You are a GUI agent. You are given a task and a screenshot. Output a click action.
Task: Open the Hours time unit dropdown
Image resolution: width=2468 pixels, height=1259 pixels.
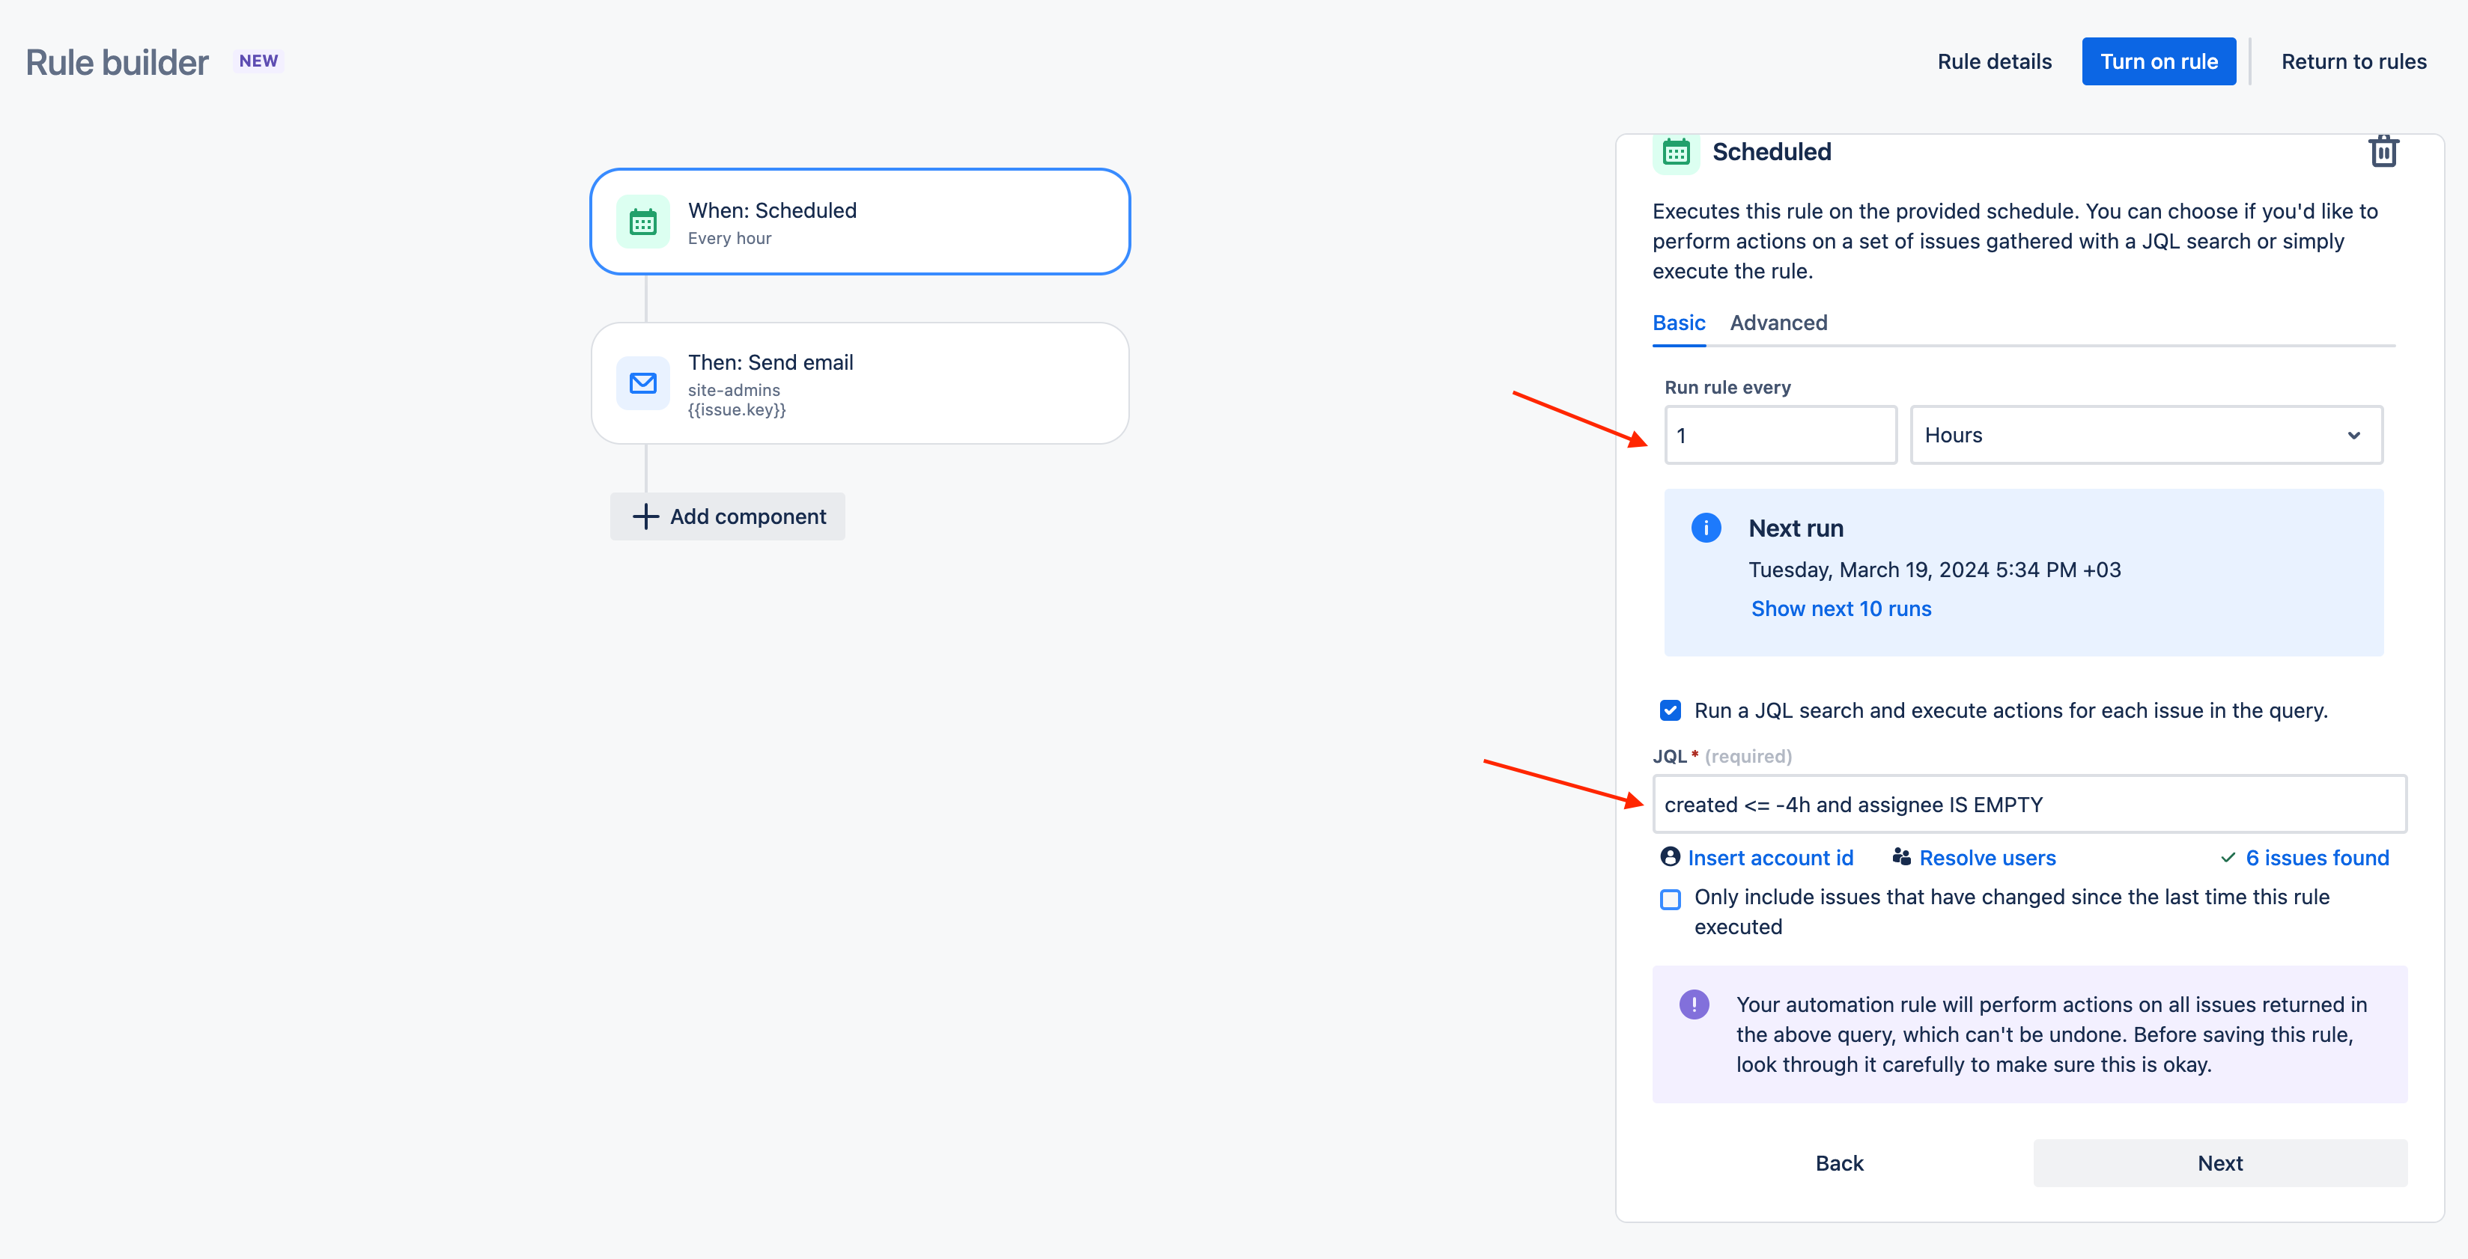(x=2145, y=435)
